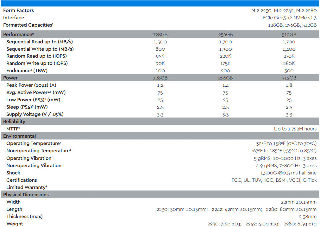Click the Endurance (TBW) row label
320x227 pixels.
point(27,71)
